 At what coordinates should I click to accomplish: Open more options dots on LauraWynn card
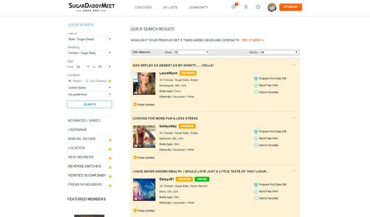[x=294, y=65]
